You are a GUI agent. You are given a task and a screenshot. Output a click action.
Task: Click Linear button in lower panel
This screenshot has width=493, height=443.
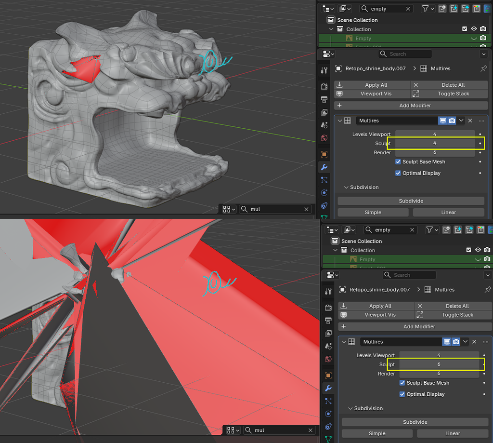[453, 433]
